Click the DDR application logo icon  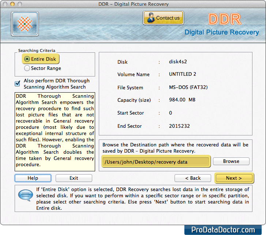(x=25, y=24)
